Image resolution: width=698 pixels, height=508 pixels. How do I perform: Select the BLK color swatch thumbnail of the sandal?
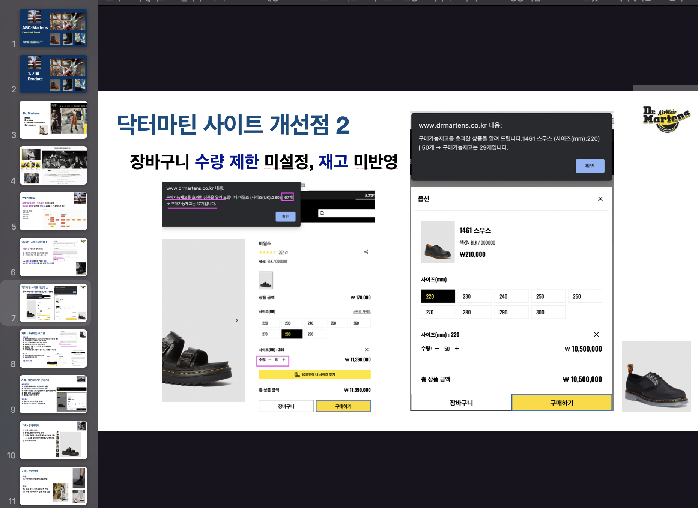click(x=266, y=280)
